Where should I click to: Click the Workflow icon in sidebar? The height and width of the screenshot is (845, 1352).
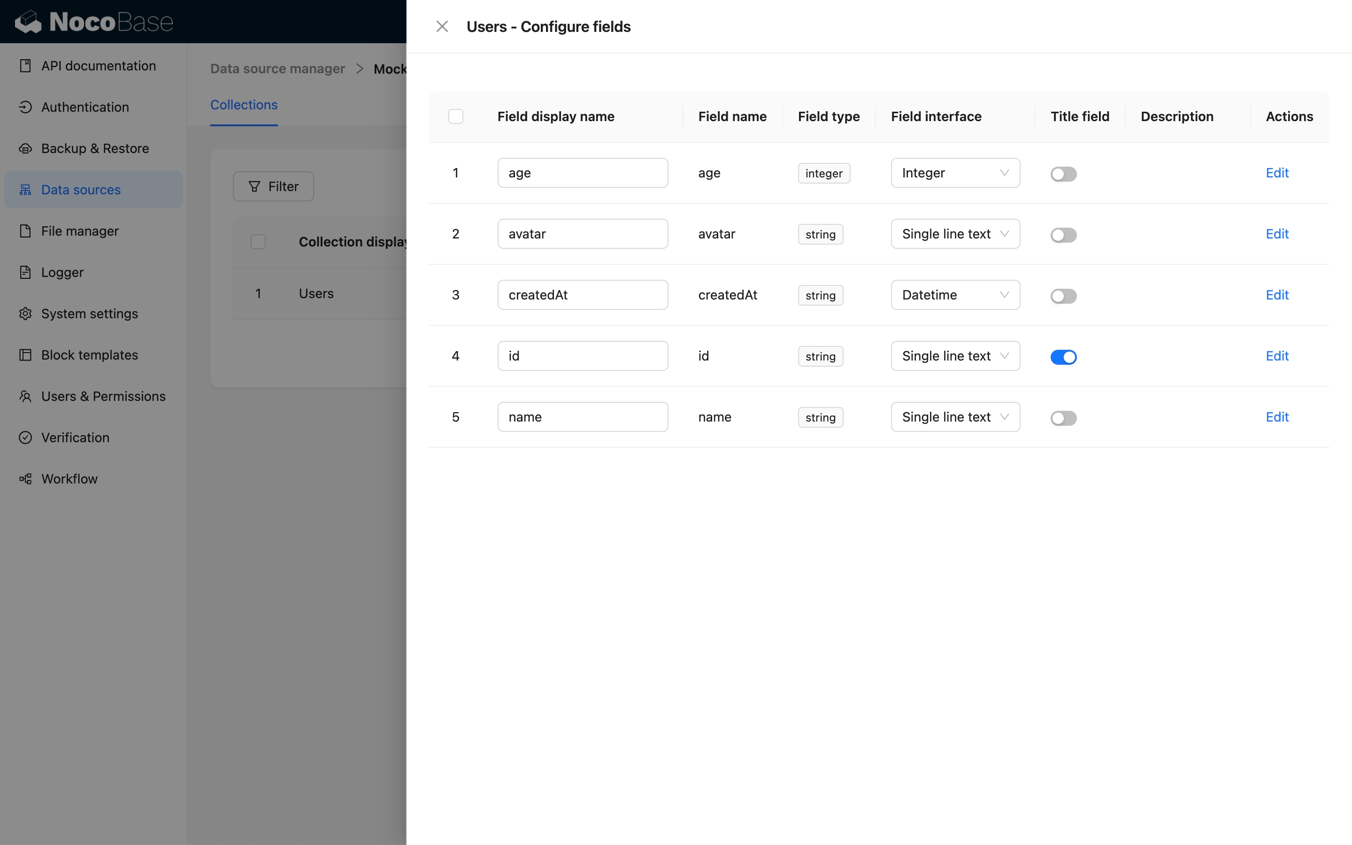coord(25,479)
